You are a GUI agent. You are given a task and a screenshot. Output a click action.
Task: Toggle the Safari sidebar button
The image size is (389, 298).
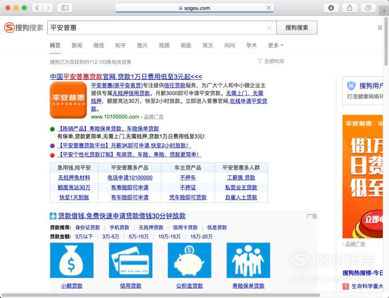pos(65,8)
